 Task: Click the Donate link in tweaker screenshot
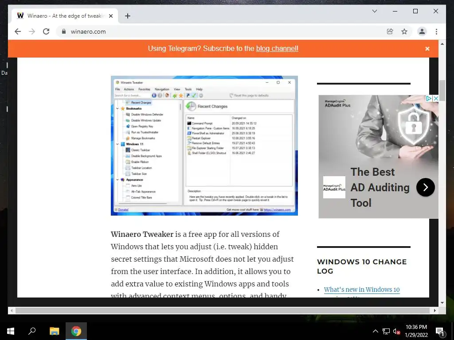pyautogui.click(x=123, y=209)
